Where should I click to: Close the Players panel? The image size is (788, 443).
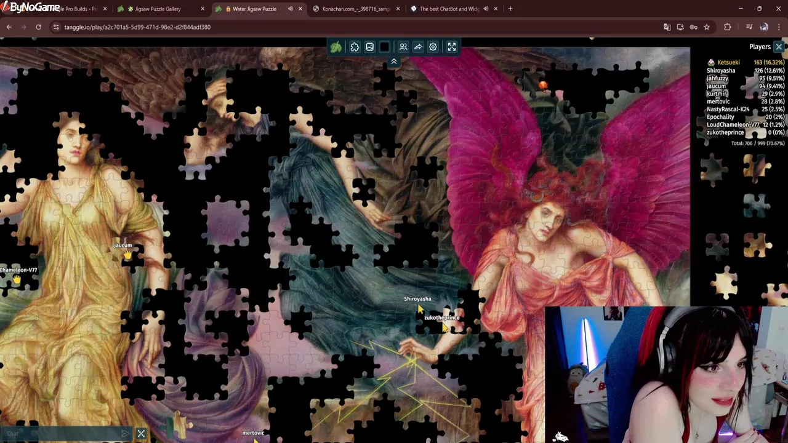(779, 47)
